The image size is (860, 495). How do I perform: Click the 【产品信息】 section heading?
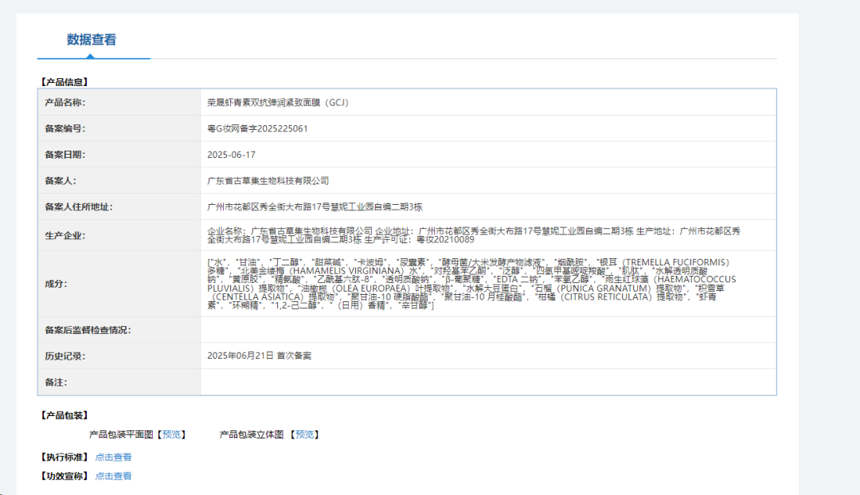[64, 82]
